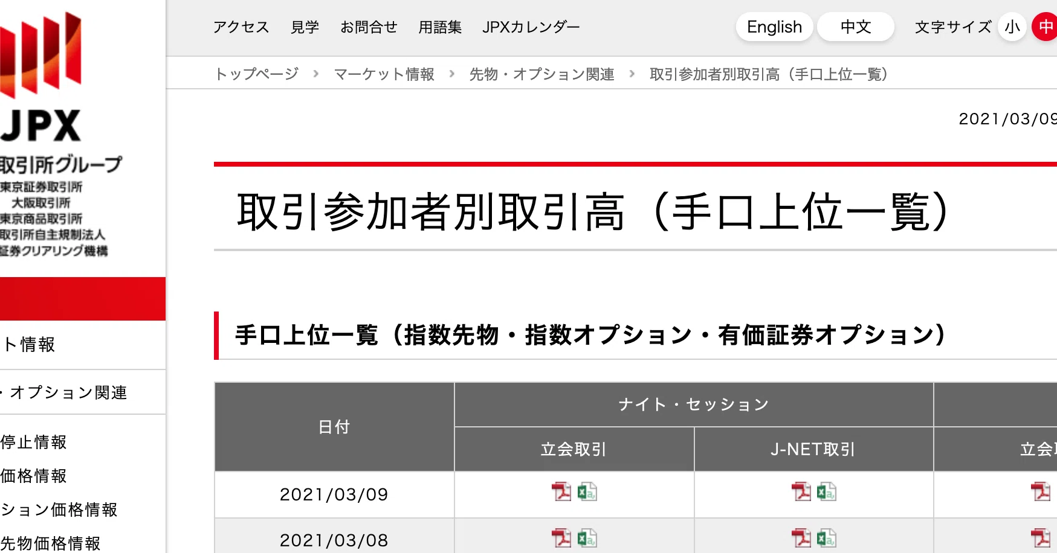1057x553 pixels.
Task: Open PDF in last column of 2021/03/08 row
Action: [1041, 537]
